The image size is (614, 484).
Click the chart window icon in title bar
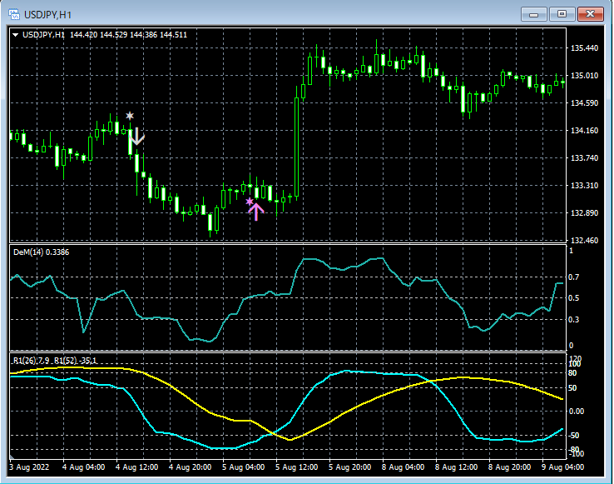pos(15,13)
